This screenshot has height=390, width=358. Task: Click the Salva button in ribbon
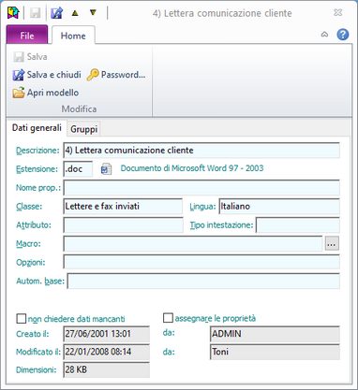(30, 57)
